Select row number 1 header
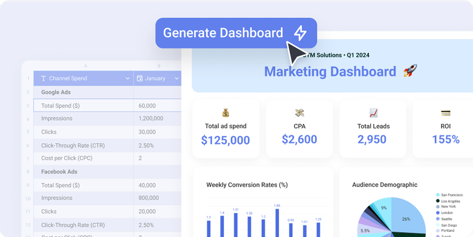Image resolution: width=473 pixels, height=237 pixels. 28,78
